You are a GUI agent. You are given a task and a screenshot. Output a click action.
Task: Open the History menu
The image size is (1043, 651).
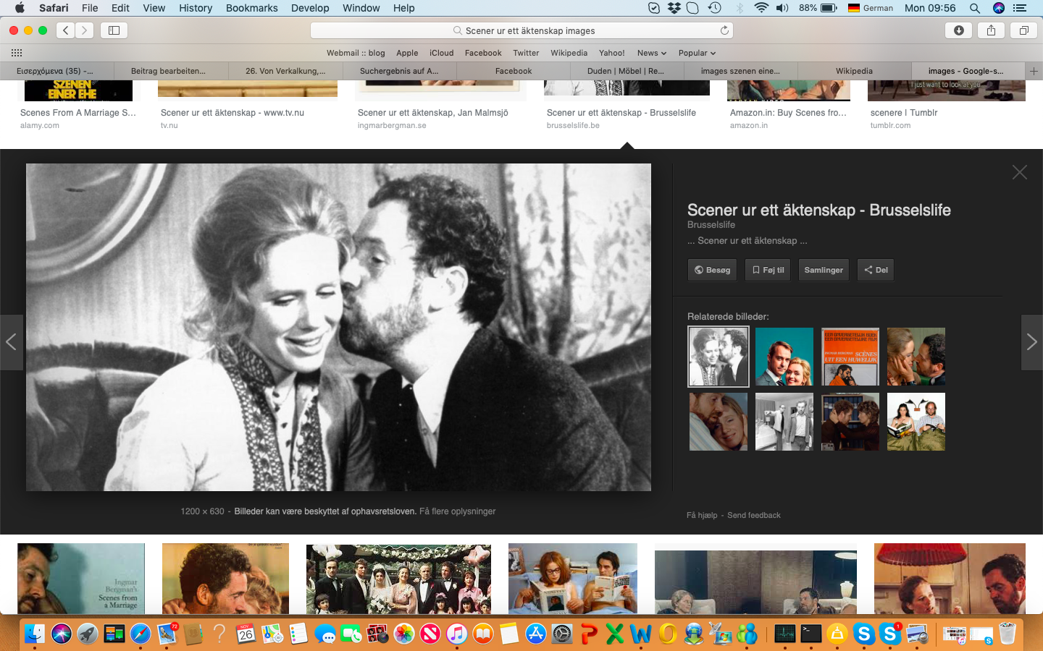click(196, 8)
